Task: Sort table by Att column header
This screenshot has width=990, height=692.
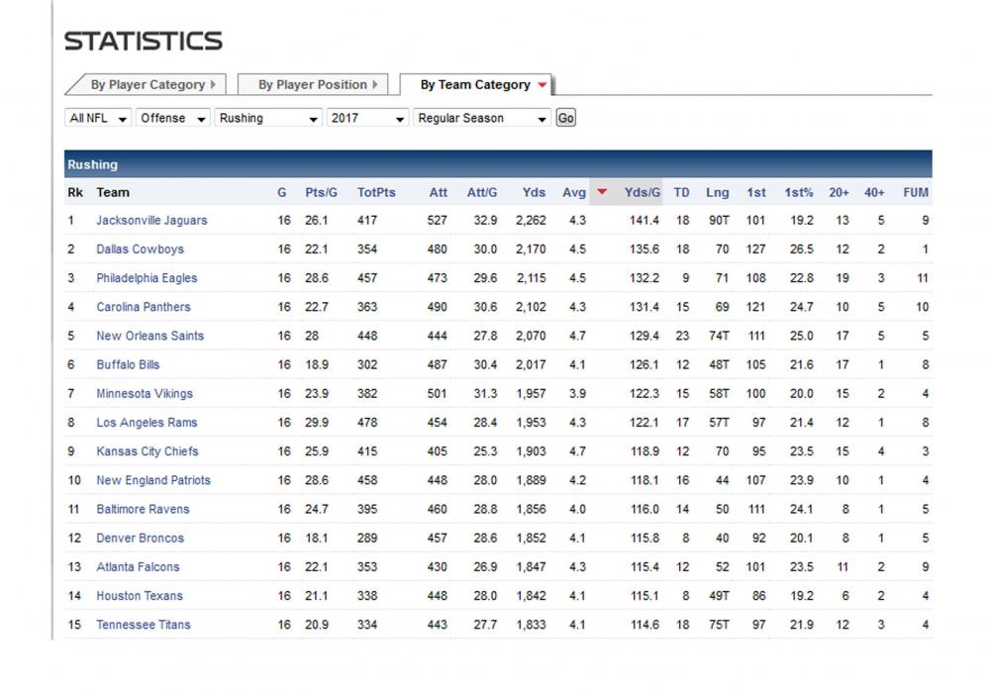Action: (x=439, y=193)
